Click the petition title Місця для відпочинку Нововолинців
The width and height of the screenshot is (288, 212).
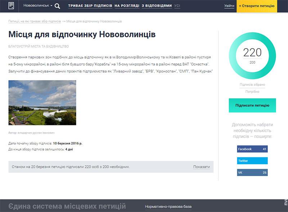(82, 35)
